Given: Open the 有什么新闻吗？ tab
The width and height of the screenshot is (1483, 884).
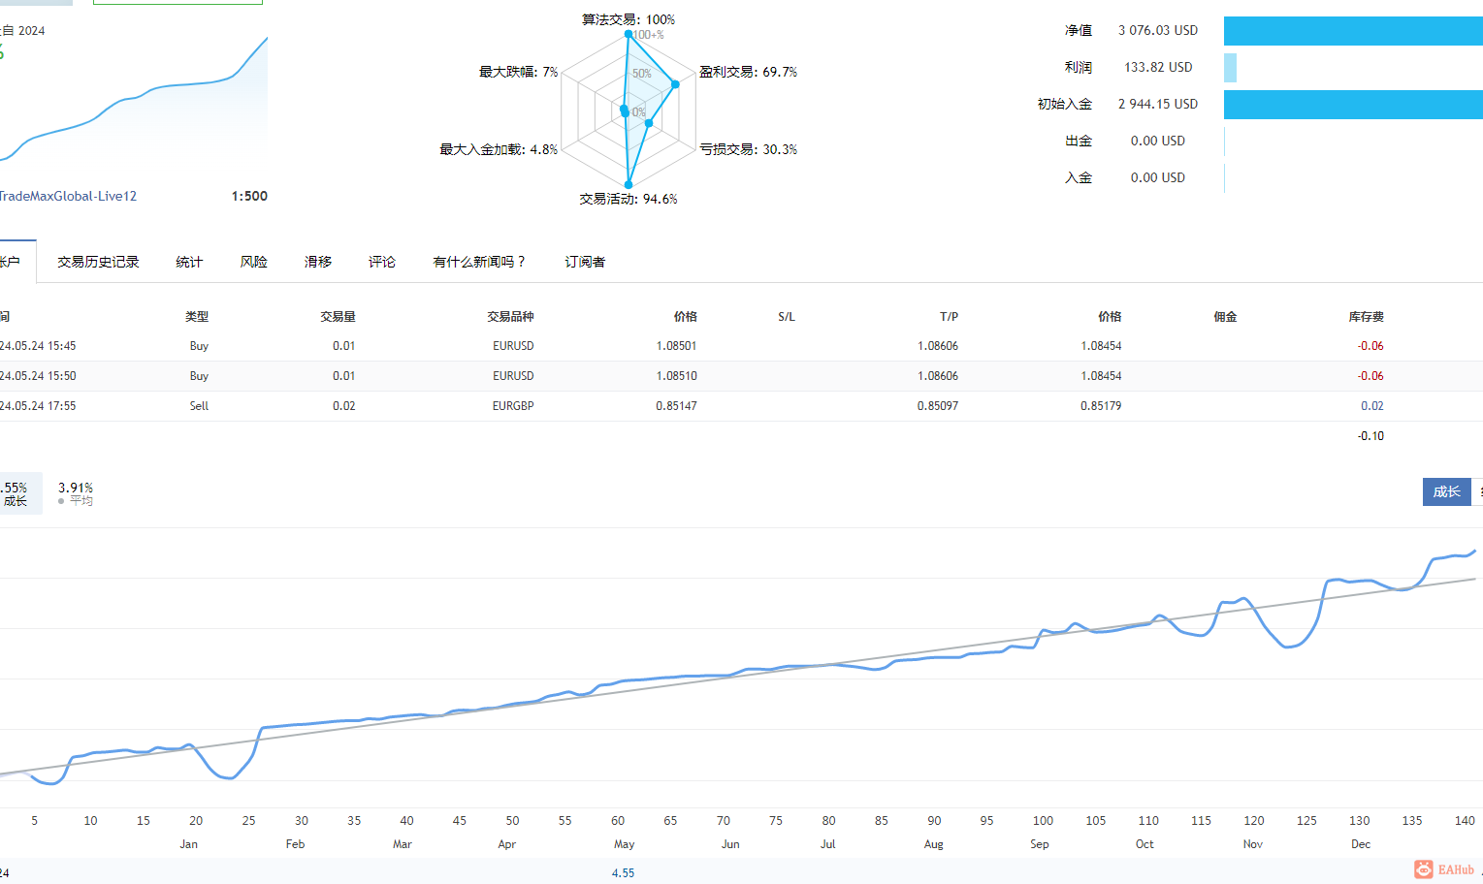Looking at the screenshot, I should 479,262.
